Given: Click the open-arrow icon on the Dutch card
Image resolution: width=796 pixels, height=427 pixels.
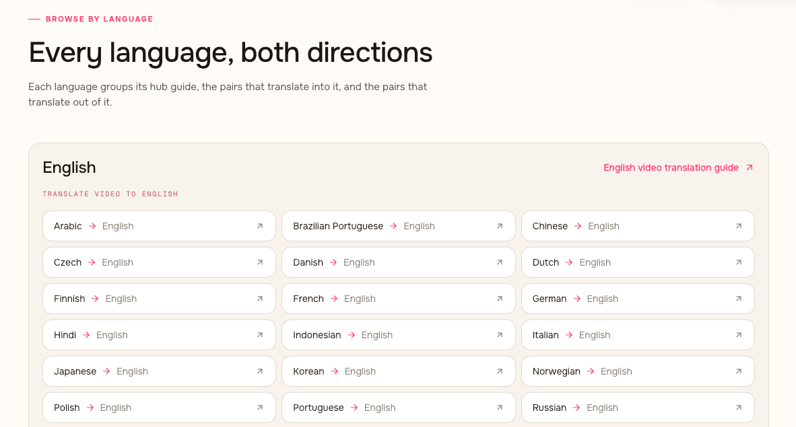Looking at the screenshot, I should pyautogui.click(x=739, y=262).
